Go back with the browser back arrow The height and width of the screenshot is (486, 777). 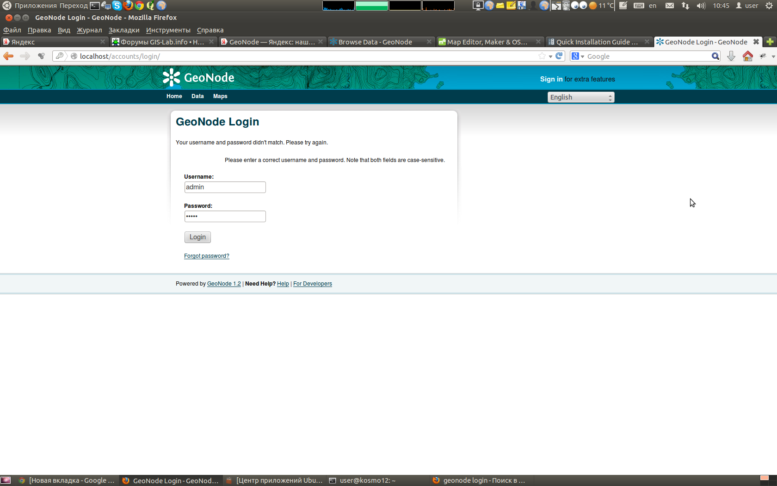[x=8, y=56]
